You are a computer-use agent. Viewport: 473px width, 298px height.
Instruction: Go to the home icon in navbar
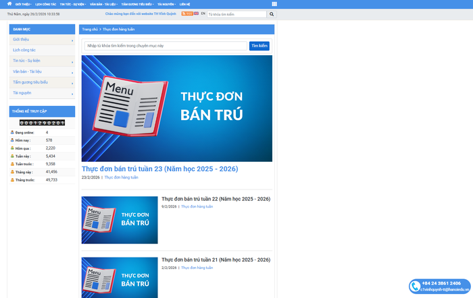[x=9, y=4]
